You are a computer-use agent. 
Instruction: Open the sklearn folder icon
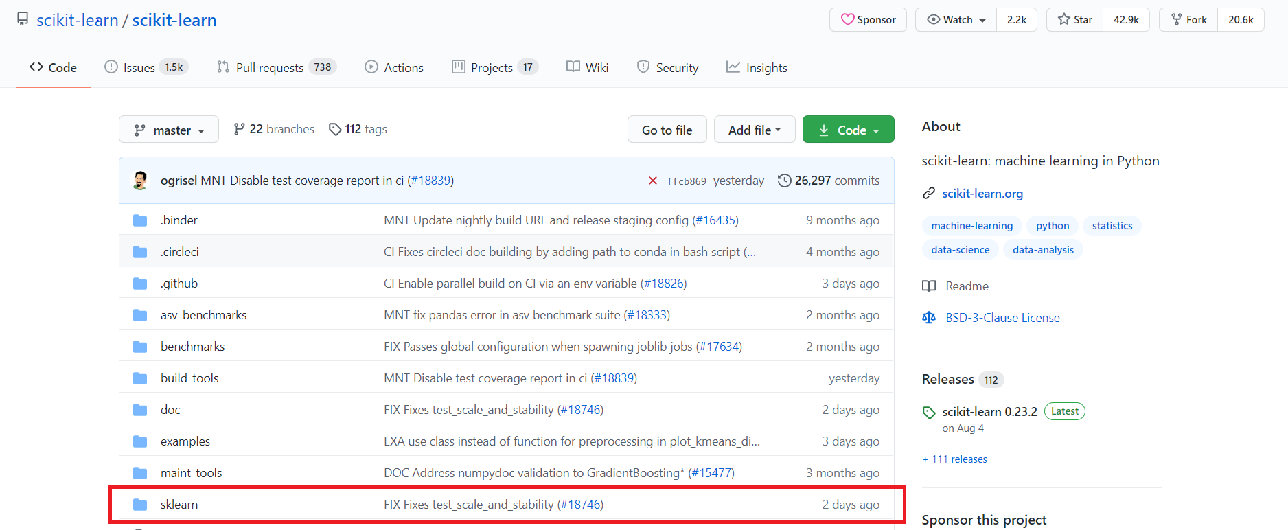[x=140, y=505]
